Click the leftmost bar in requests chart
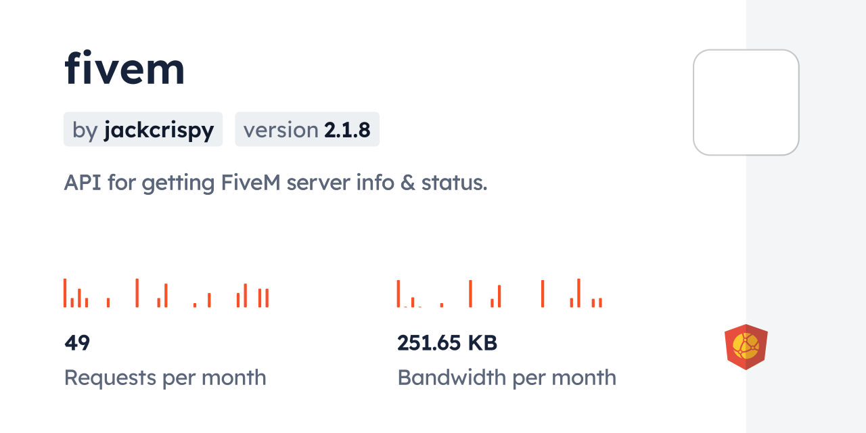Screen dimensions: 866x433 coord(65,293)
